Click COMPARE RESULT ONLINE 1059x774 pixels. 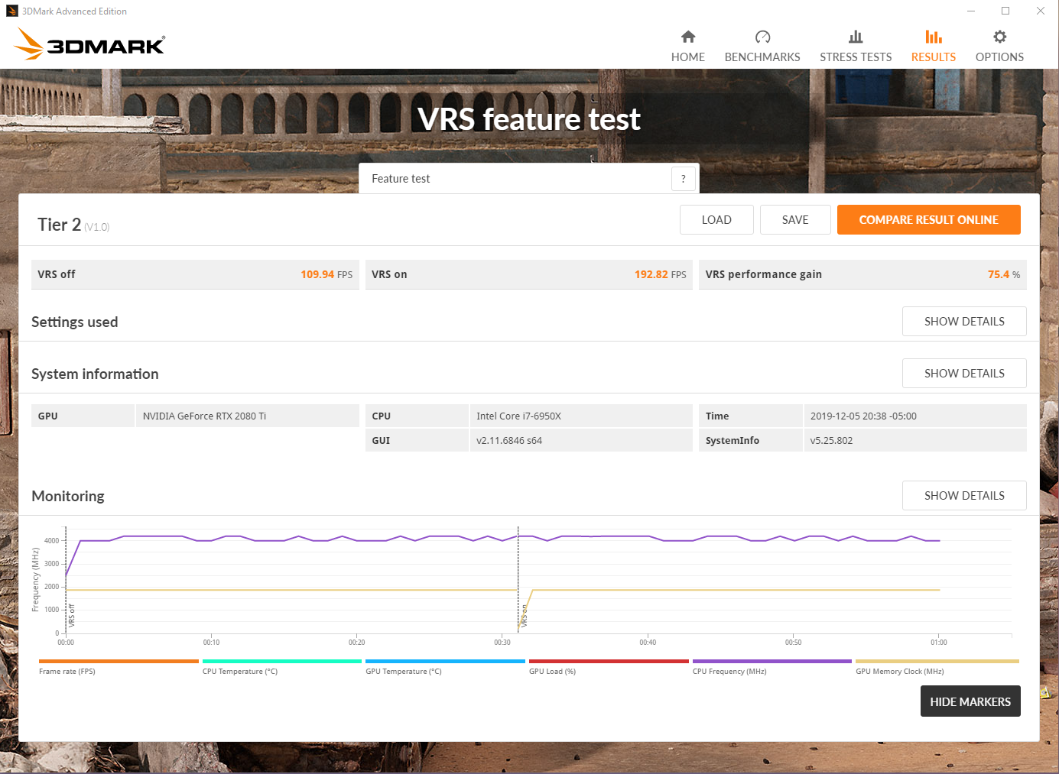click(929, 220)
